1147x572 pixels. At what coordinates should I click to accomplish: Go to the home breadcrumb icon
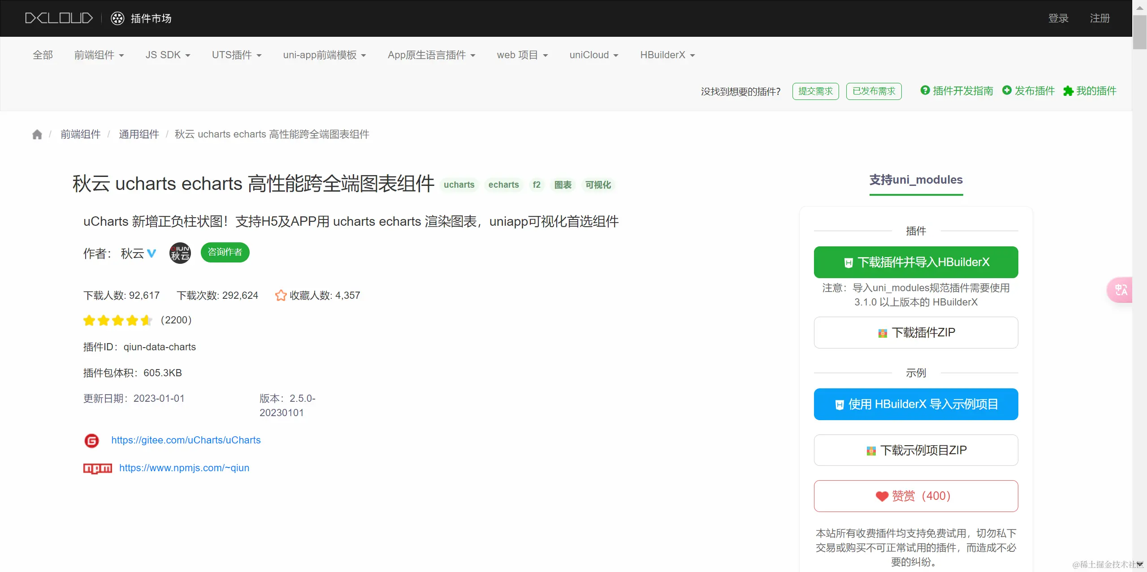[37, 134]
